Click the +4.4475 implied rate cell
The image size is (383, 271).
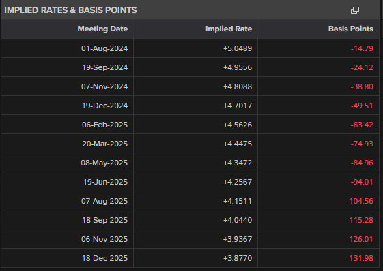pyautogui.click(x=196, y=144)
